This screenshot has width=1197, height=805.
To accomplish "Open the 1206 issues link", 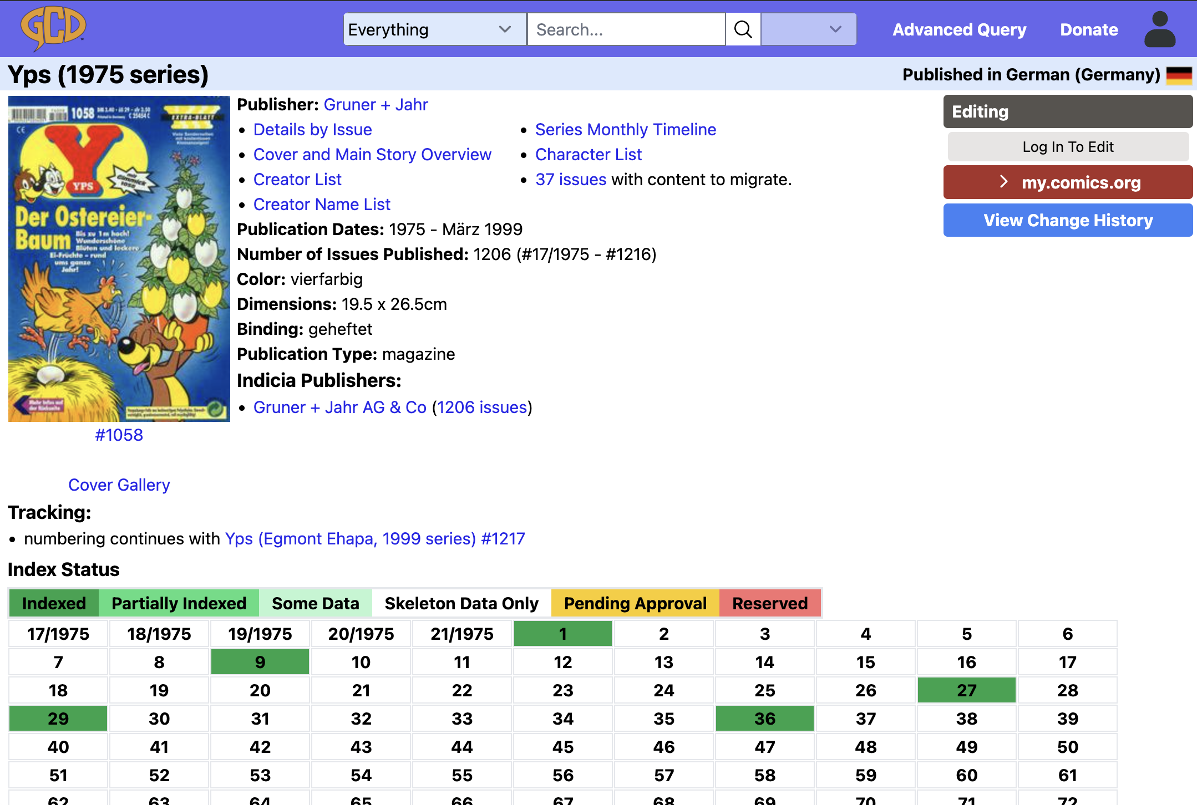I will point(482,407).
